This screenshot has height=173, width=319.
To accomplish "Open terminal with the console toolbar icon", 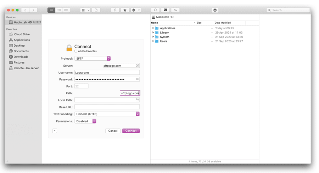I will (x=166, y=10).
